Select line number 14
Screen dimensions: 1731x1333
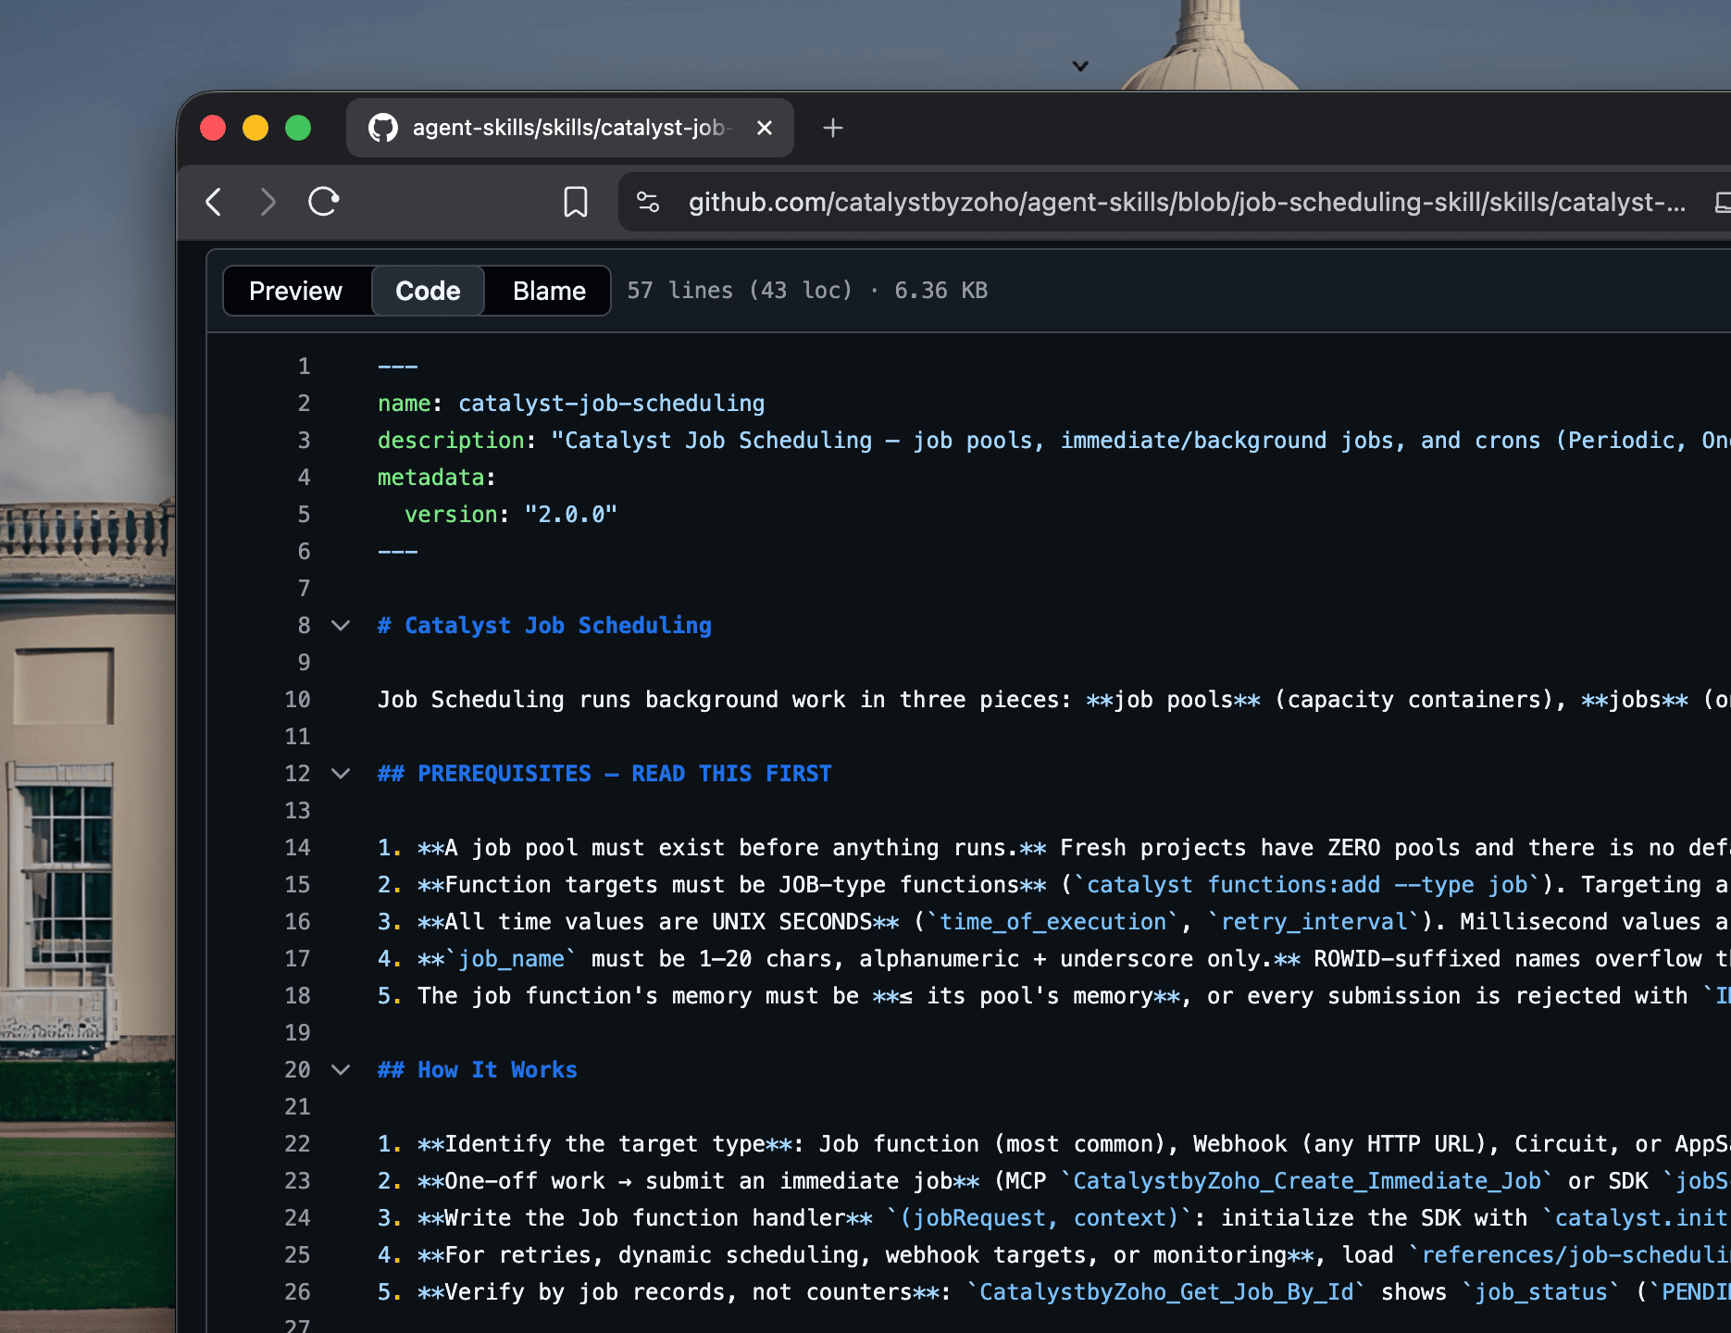coord(297,848)
